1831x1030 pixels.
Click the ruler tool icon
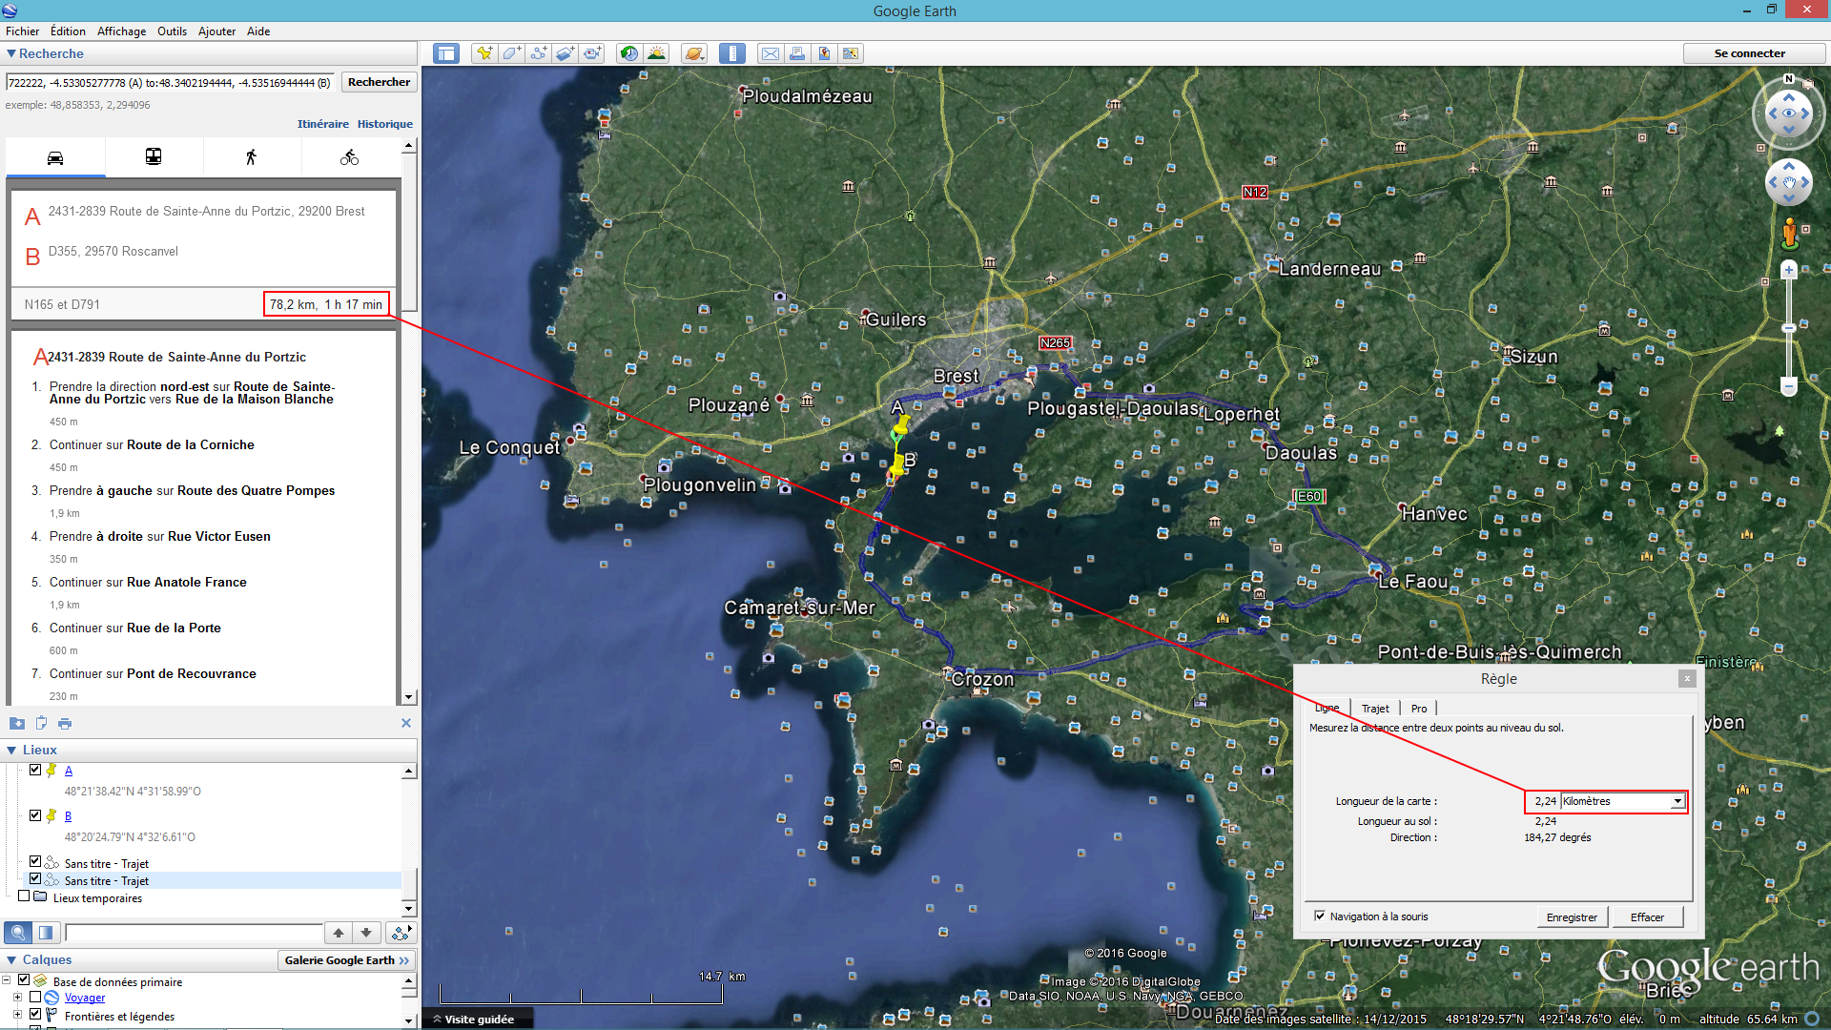[732, 53]
